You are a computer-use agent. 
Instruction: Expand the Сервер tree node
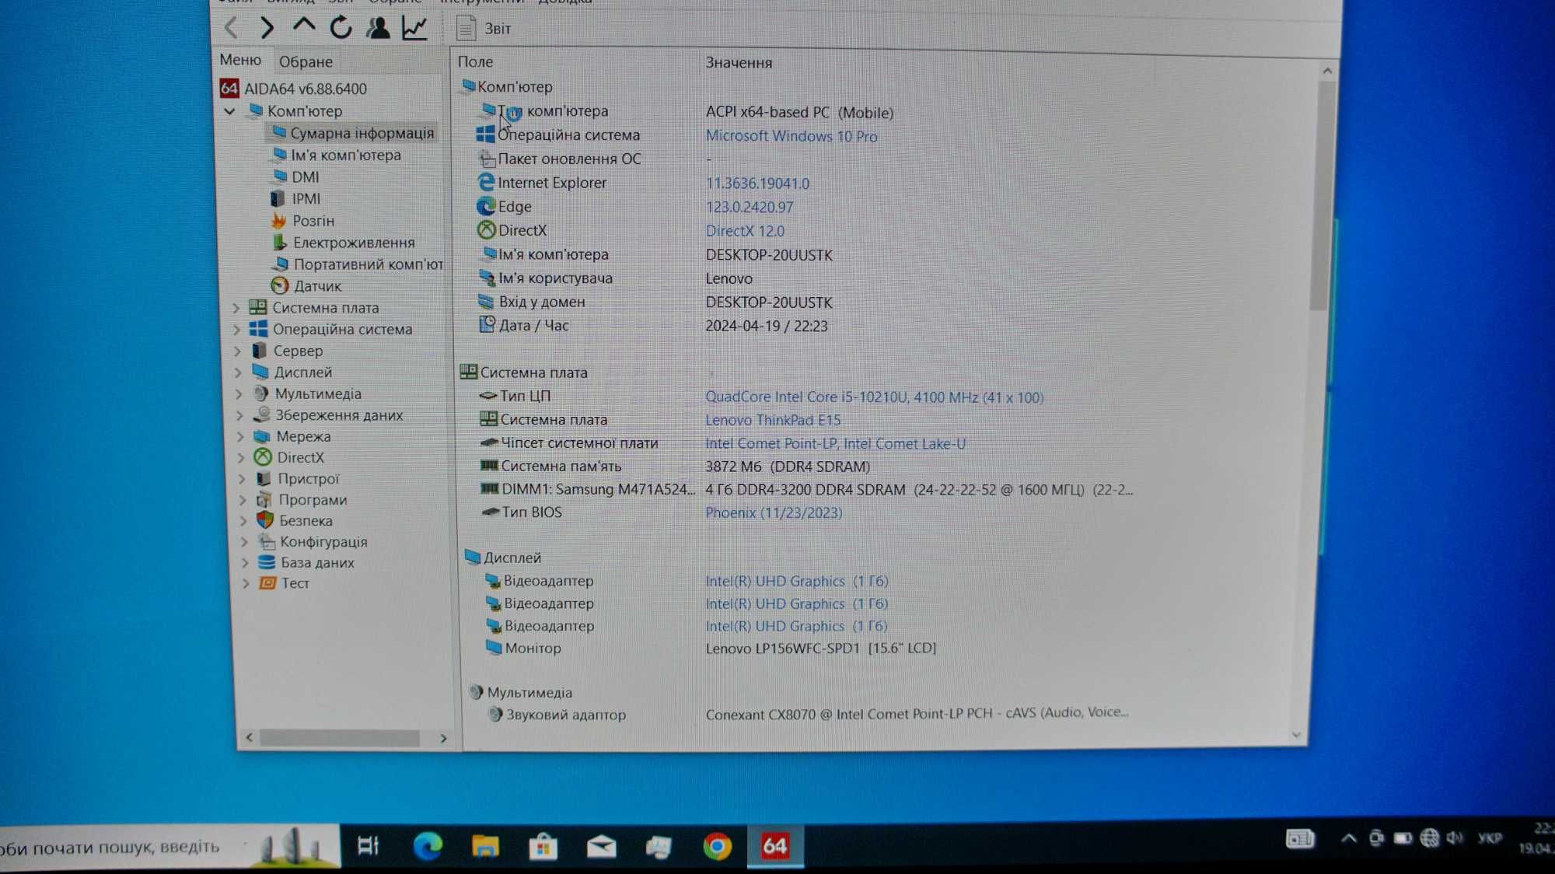click(x=238, y=351)
